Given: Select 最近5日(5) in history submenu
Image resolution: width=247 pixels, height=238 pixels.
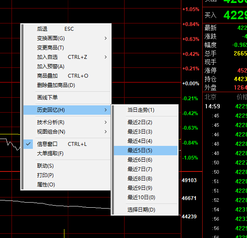Looking at the screenshot, I should click(x=145, y=151).
